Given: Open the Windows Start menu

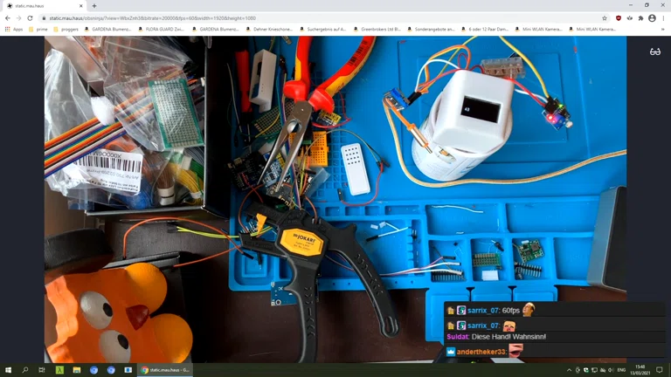Looking at the screenshot, I should click(8, 370).
